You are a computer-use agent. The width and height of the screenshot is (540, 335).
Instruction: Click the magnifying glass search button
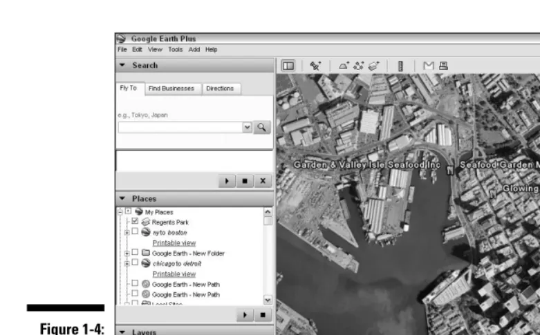pyautogui.click(x=262, y=127)
